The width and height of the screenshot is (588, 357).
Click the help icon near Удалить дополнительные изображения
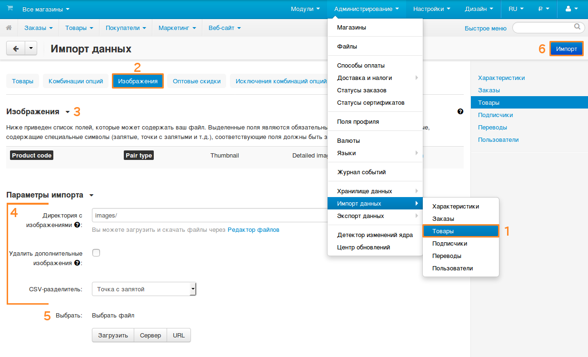(77, 262)
